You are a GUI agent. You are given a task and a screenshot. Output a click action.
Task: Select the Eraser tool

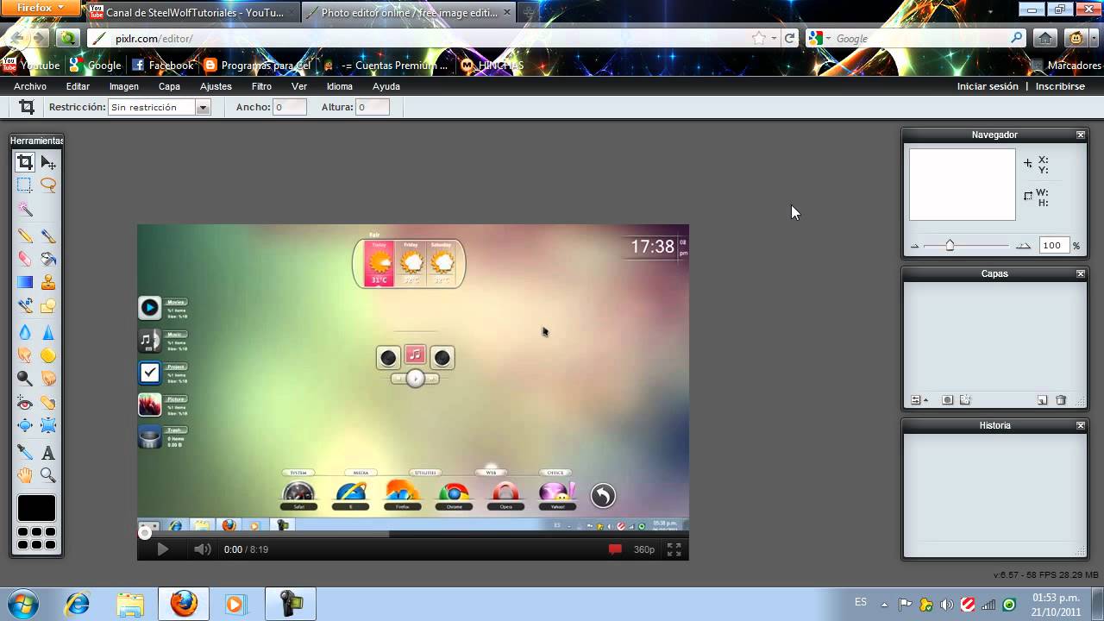[25, 259]
